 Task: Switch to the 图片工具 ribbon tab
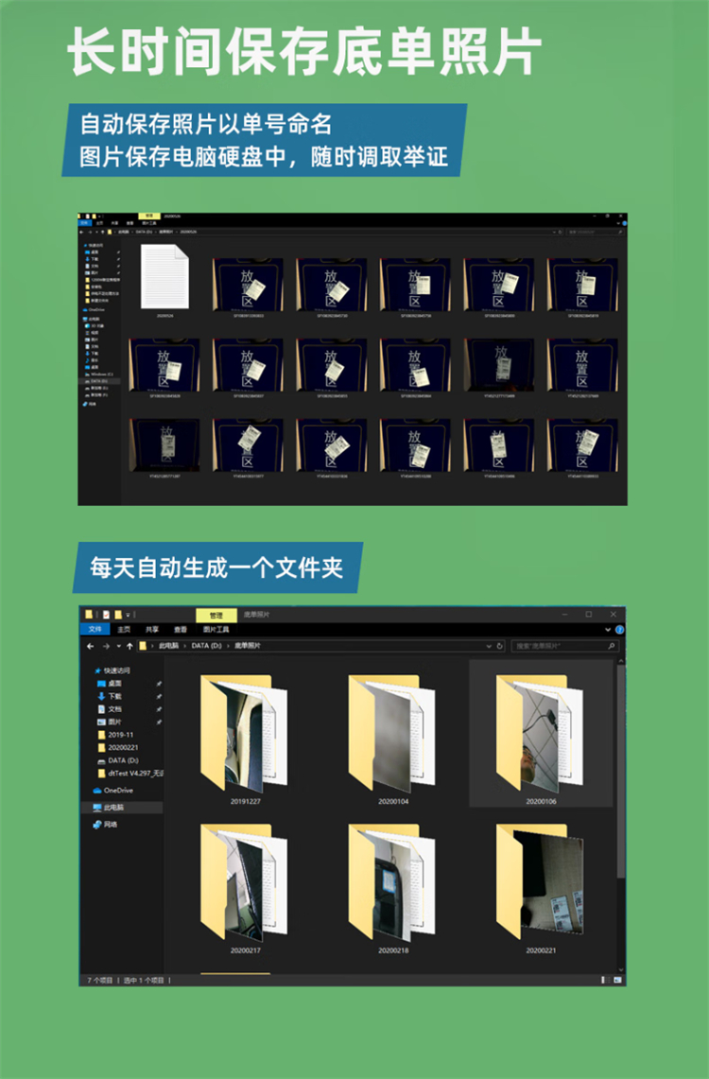pyautogui.click(x=216, y=629)
